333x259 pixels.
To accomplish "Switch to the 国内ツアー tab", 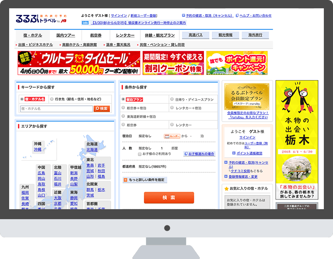I will pyautogui.click(x=65, y=35).
